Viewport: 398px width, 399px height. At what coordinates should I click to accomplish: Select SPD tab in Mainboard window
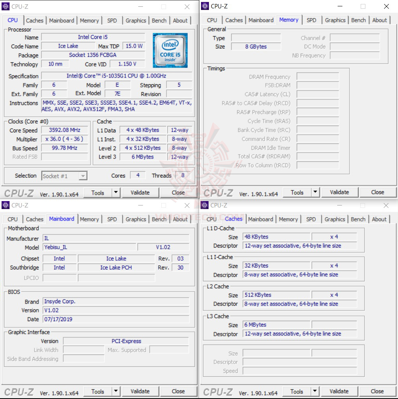[112, 219]
